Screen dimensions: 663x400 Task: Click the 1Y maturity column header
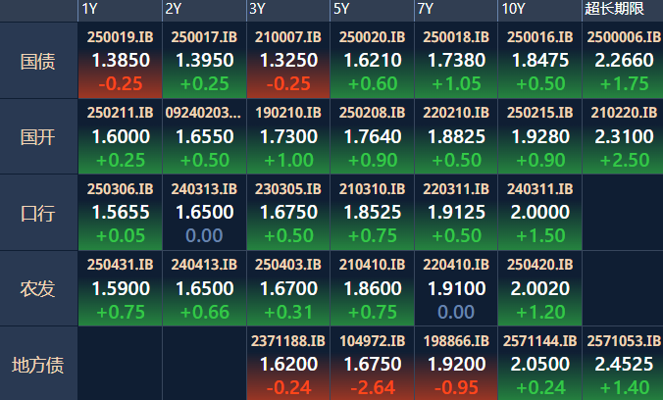tap(90, 9)
